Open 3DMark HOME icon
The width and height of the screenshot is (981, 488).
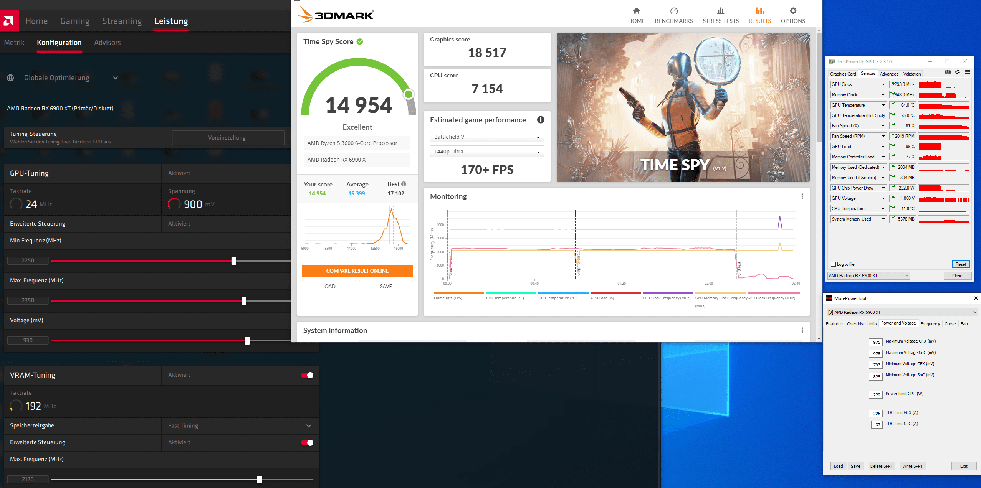636,11
